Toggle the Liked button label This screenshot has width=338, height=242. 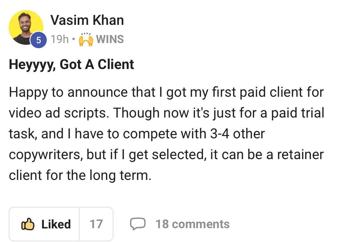coord(56,224)
